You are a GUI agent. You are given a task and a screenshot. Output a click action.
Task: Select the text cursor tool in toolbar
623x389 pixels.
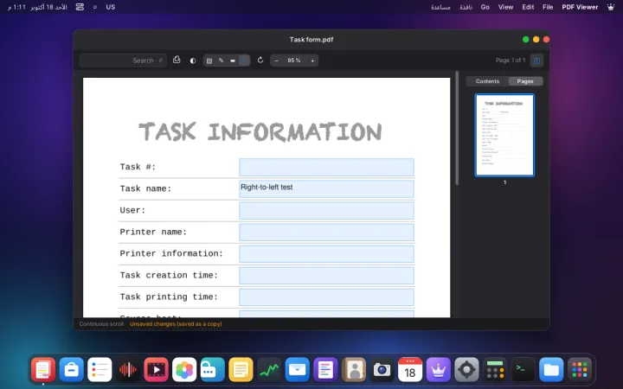[x=244, y=61]
